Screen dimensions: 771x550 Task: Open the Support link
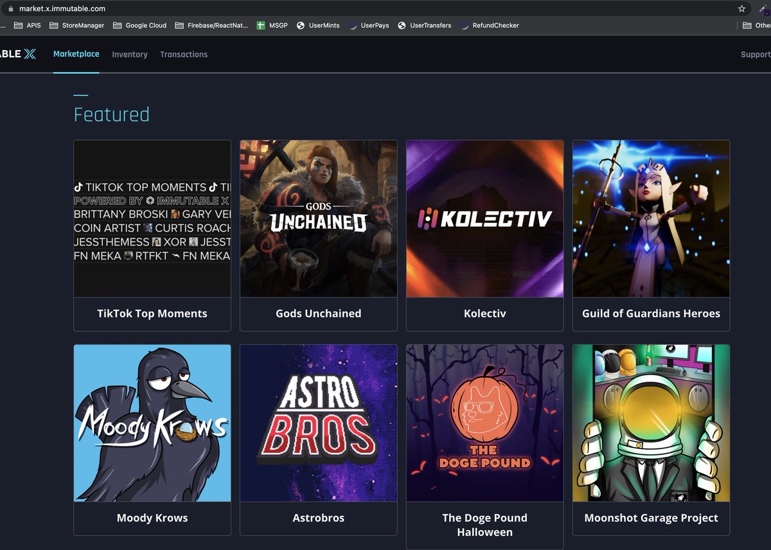tap(756, 55)
